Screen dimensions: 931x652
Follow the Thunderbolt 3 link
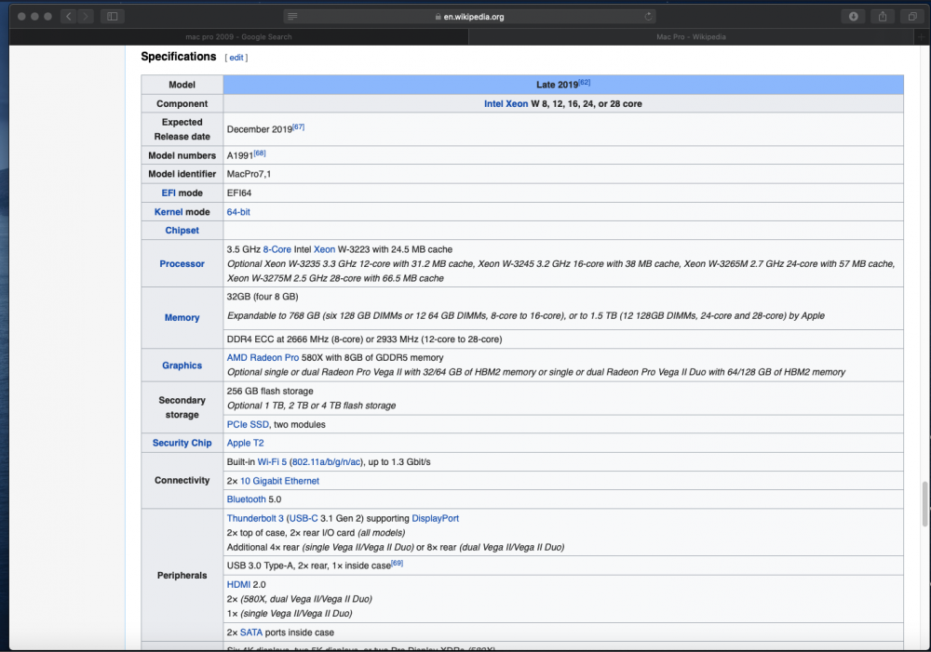255,518
